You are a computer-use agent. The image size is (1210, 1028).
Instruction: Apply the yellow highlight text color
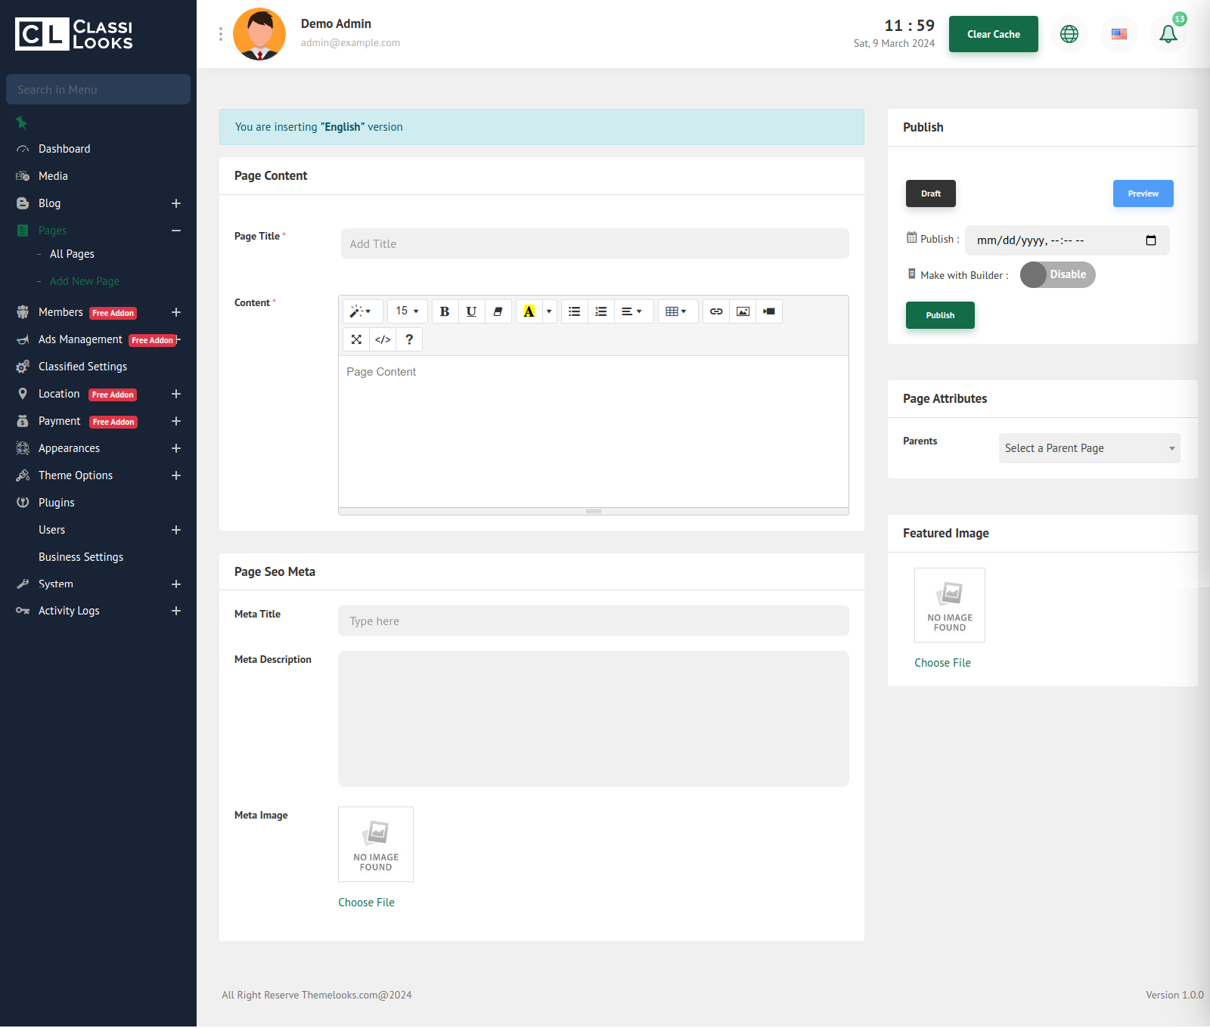pos(529,311)
